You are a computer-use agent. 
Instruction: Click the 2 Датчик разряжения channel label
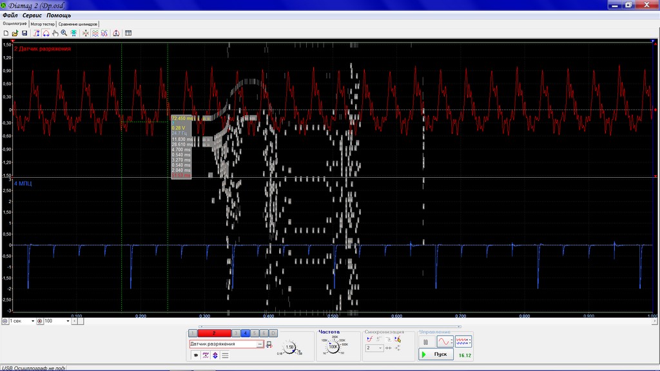43,49
